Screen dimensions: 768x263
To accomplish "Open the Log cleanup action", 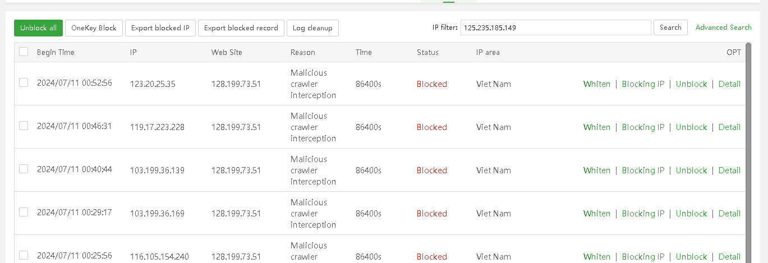I will pos(312,28).
